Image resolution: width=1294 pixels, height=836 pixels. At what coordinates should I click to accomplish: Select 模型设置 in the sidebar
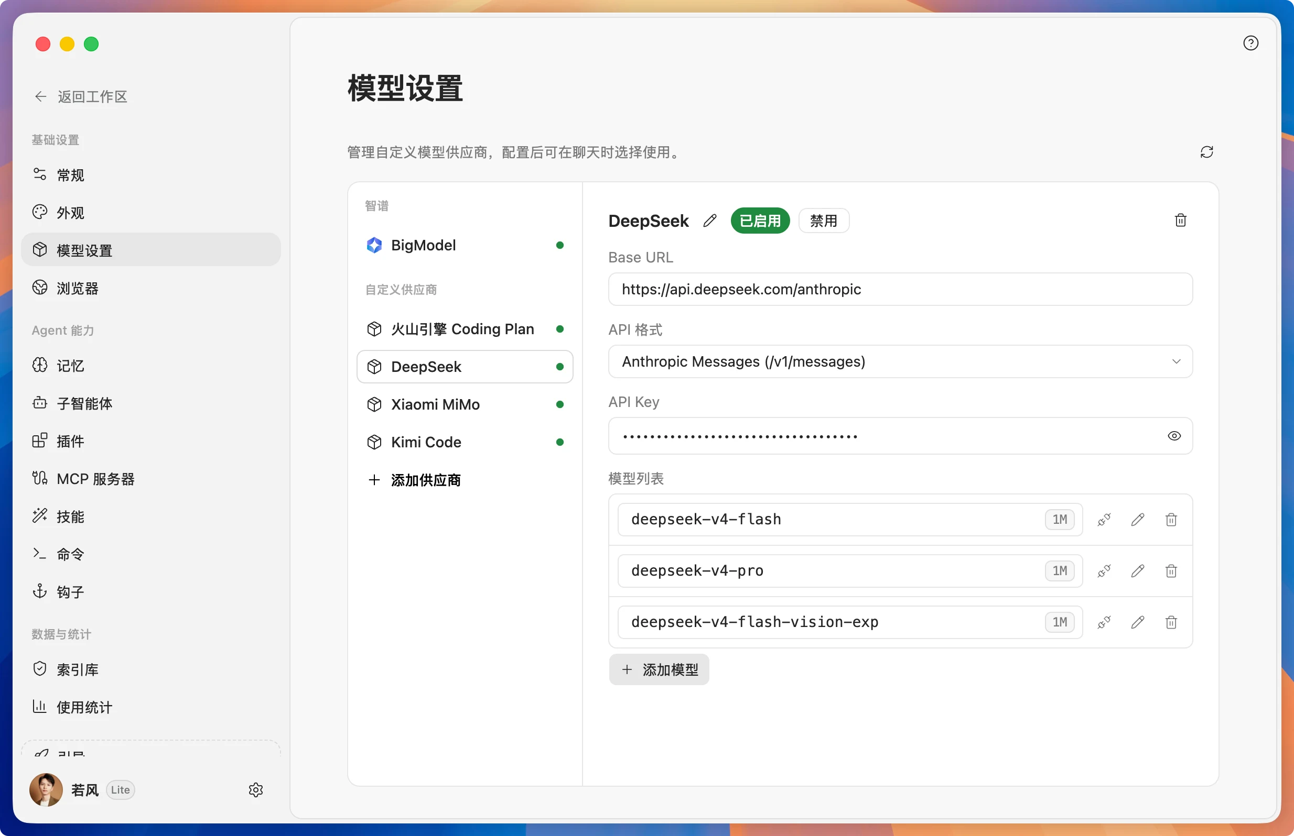coord(150,250)
